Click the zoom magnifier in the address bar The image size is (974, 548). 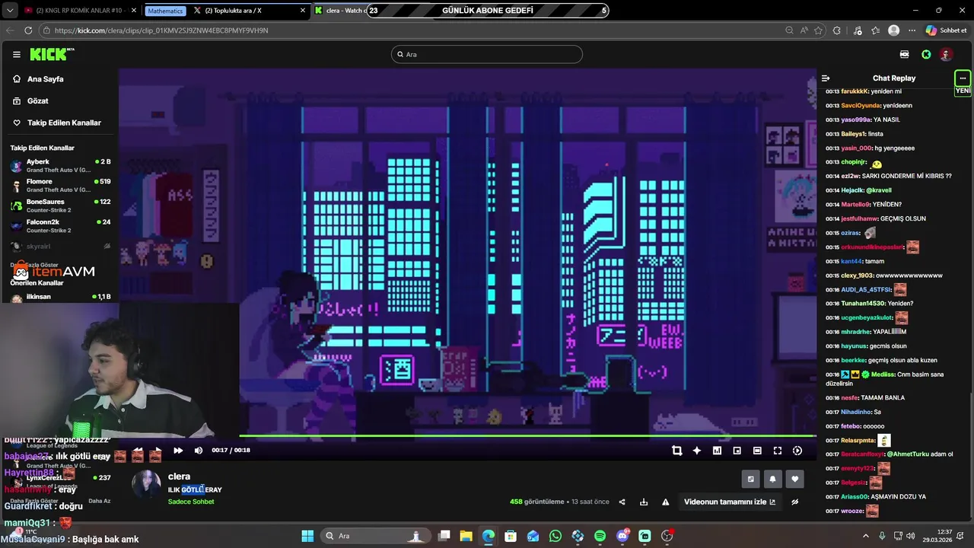point(790,30)
